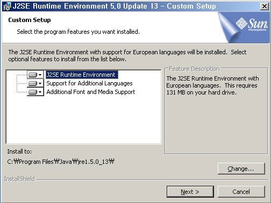Close the Custom Setup window

265,6
